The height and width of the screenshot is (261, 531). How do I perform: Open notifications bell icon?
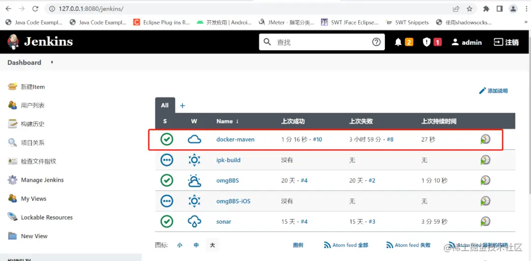398,42
